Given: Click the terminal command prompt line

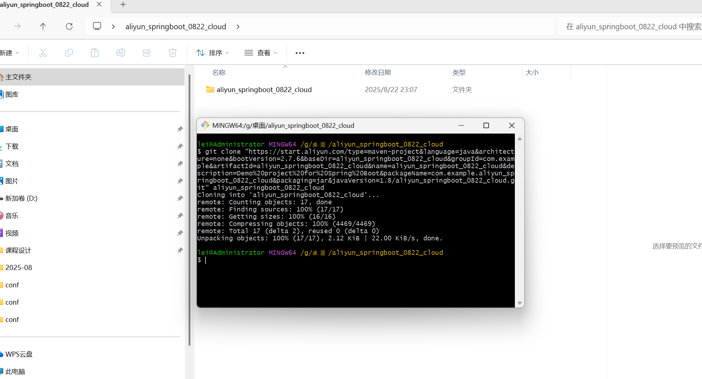Looking at the screenshot, I should click(356, 260).
